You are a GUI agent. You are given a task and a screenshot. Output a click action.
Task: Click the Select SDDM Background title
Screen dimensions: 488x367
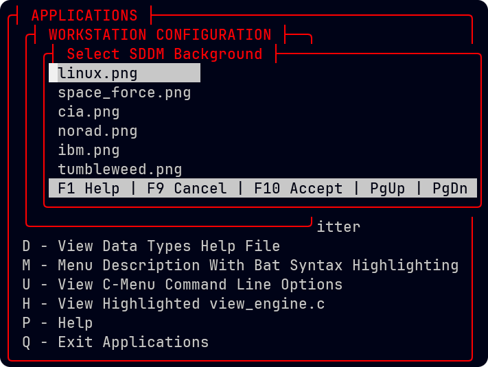tap(164, 54)
